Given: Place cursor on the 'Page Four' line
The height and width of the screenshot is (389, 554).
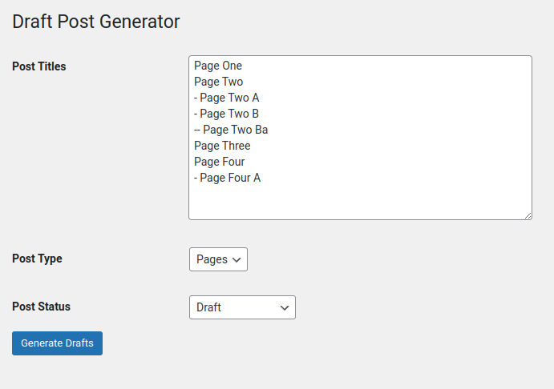Looking at the screenshot, I should coord(219,162).
